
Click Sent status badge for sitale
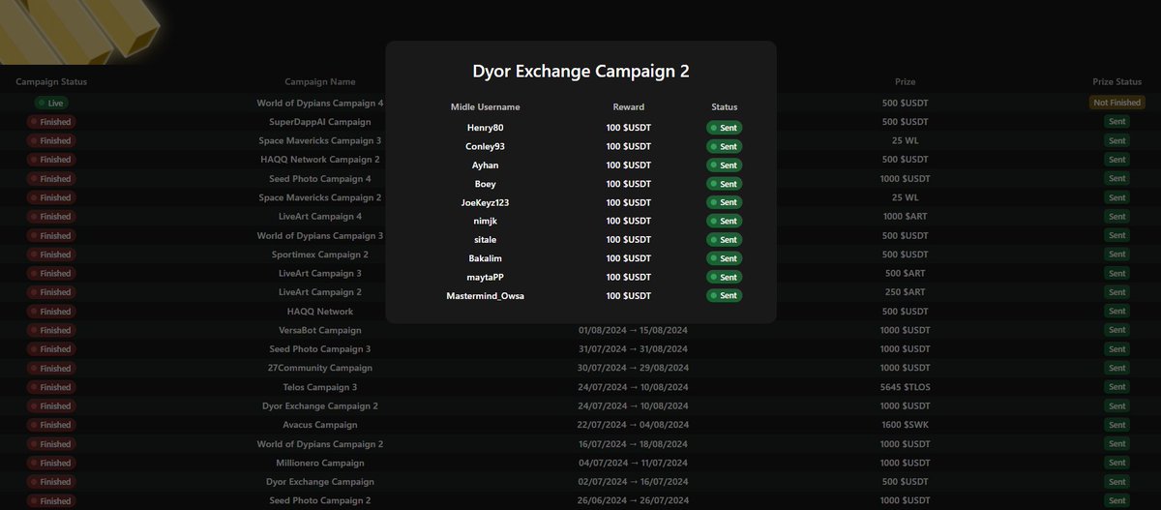(x=724, y=240)
